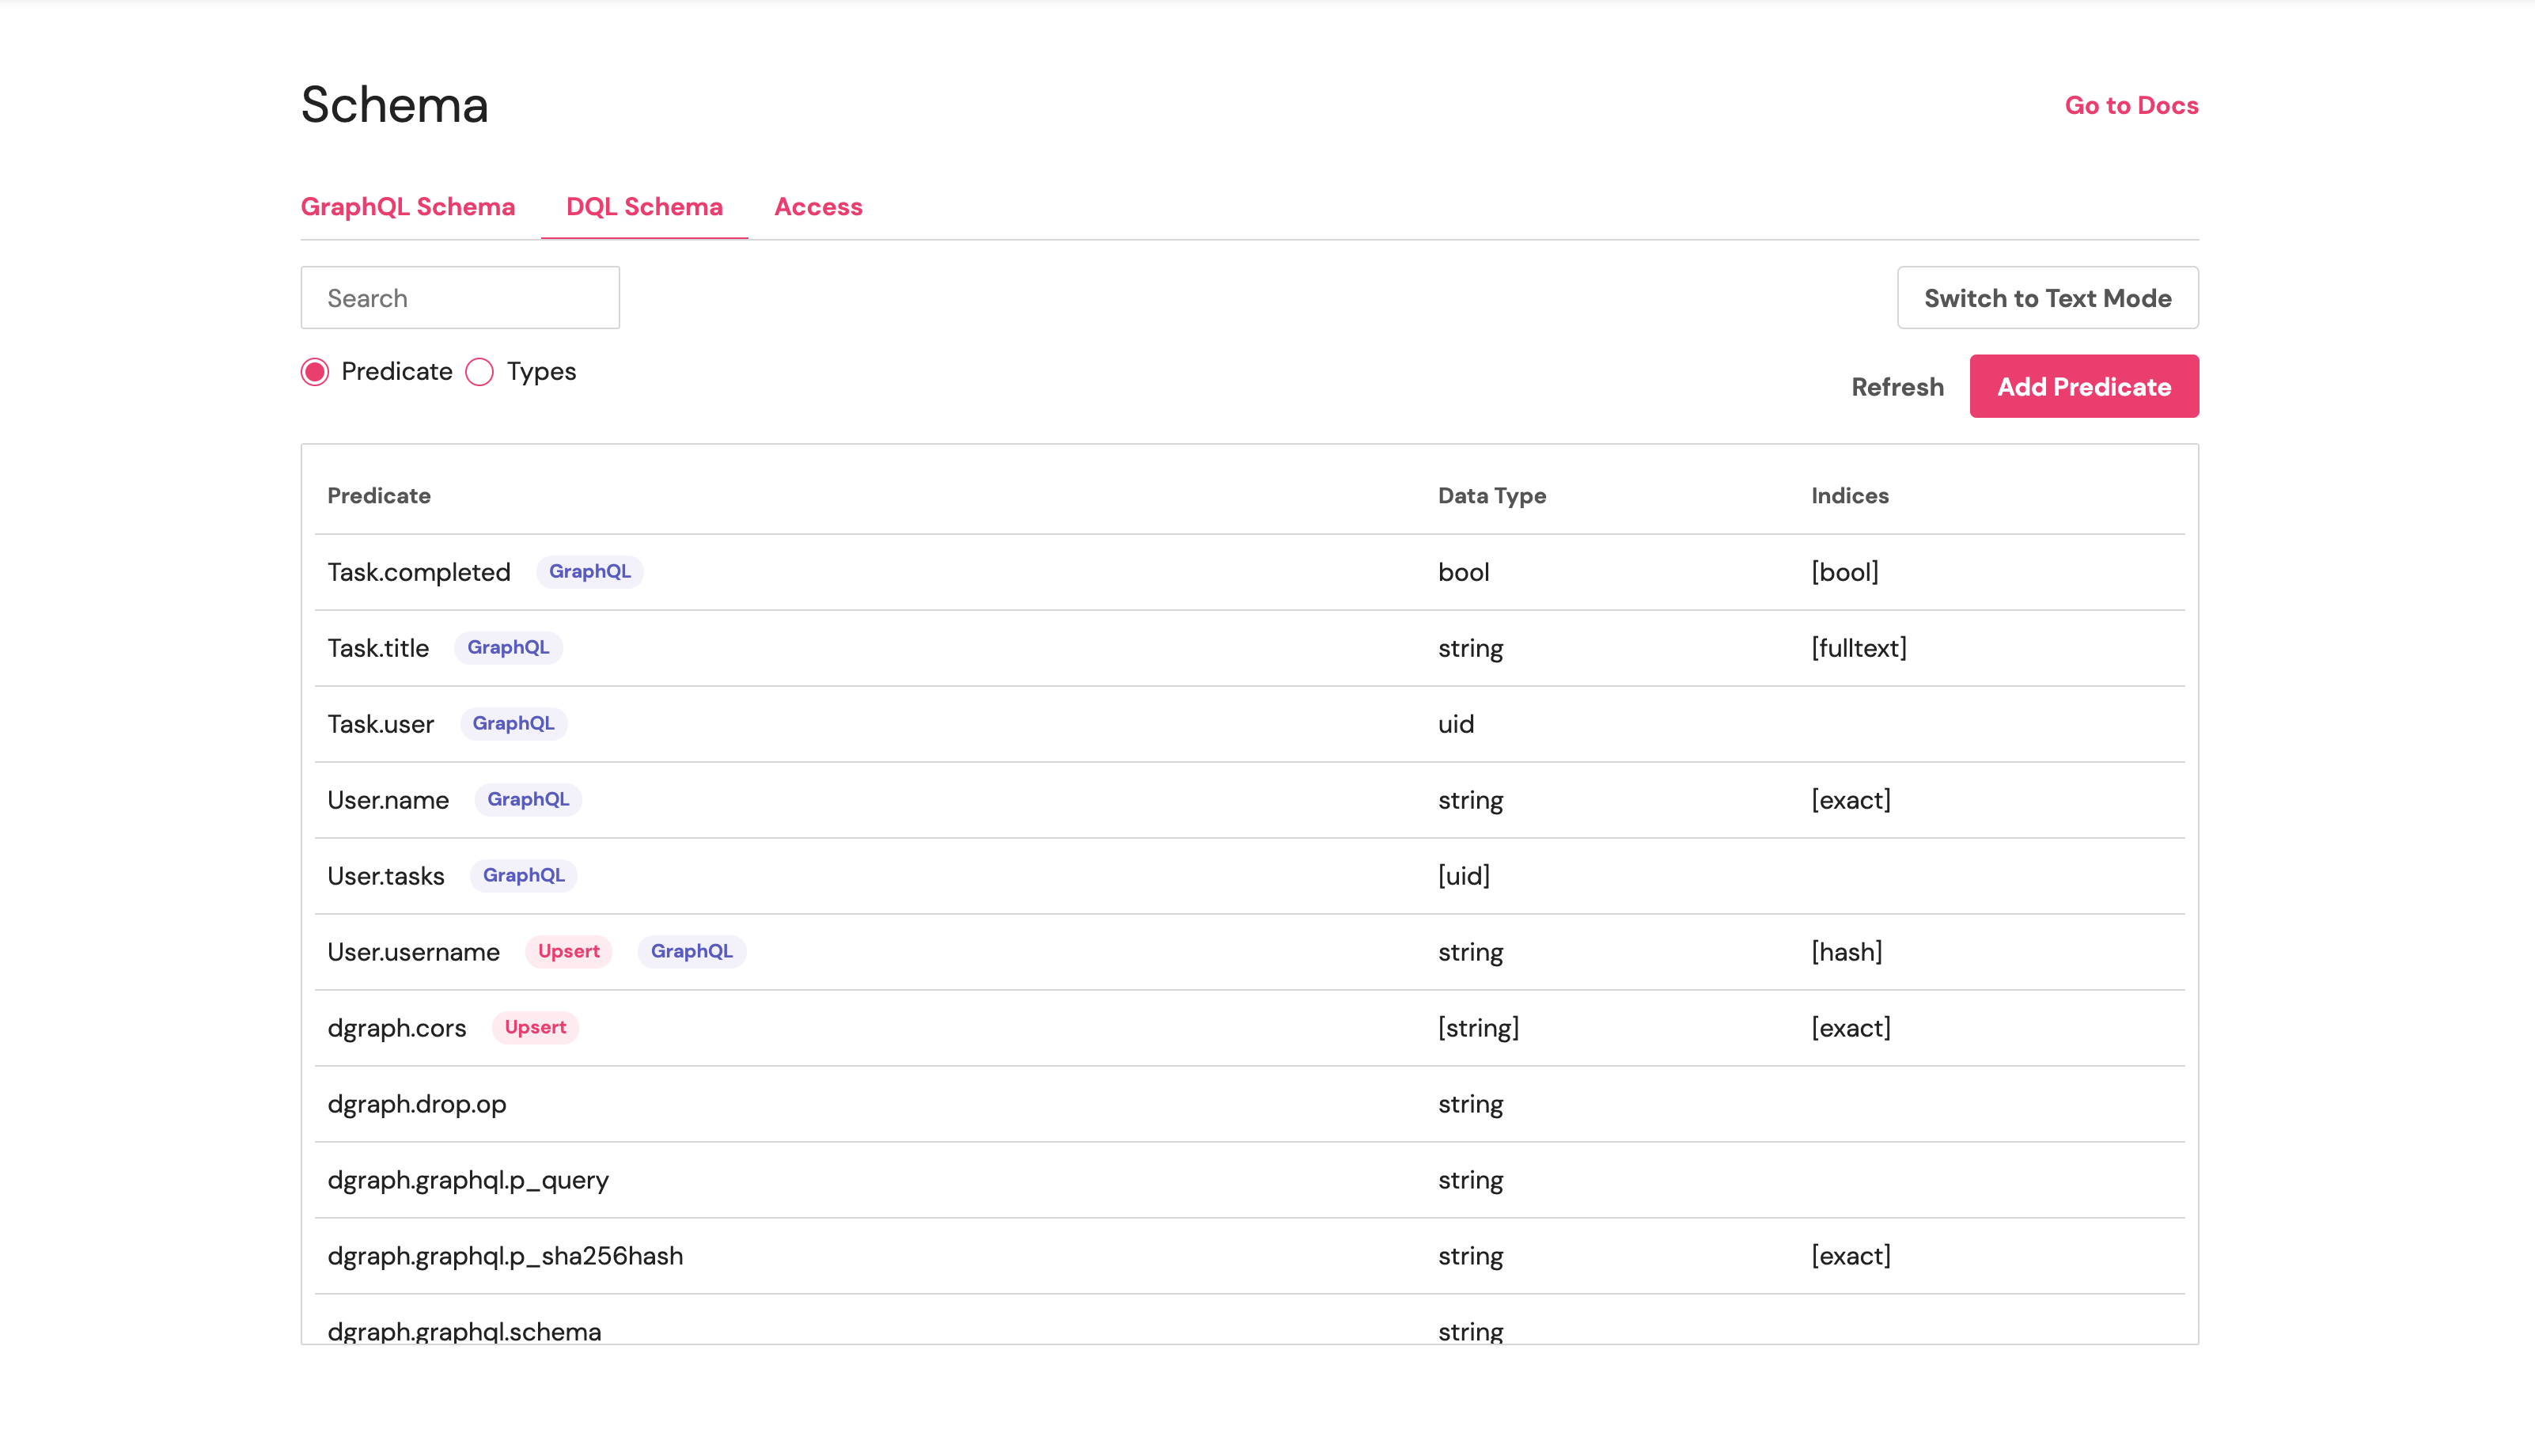Click the Indices column header
This screenshot has width=2535, height=1456.
1849,495
